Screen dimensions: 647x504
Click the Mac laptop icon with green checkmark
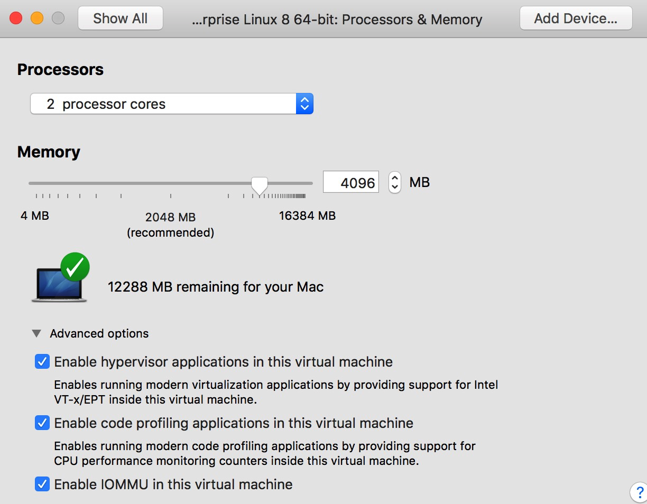[x=60, y=278]
